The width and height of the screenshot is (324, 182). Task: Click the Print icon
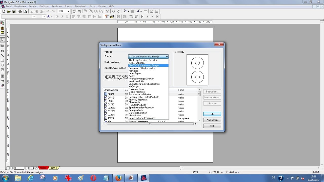click(x=20, y=11)
